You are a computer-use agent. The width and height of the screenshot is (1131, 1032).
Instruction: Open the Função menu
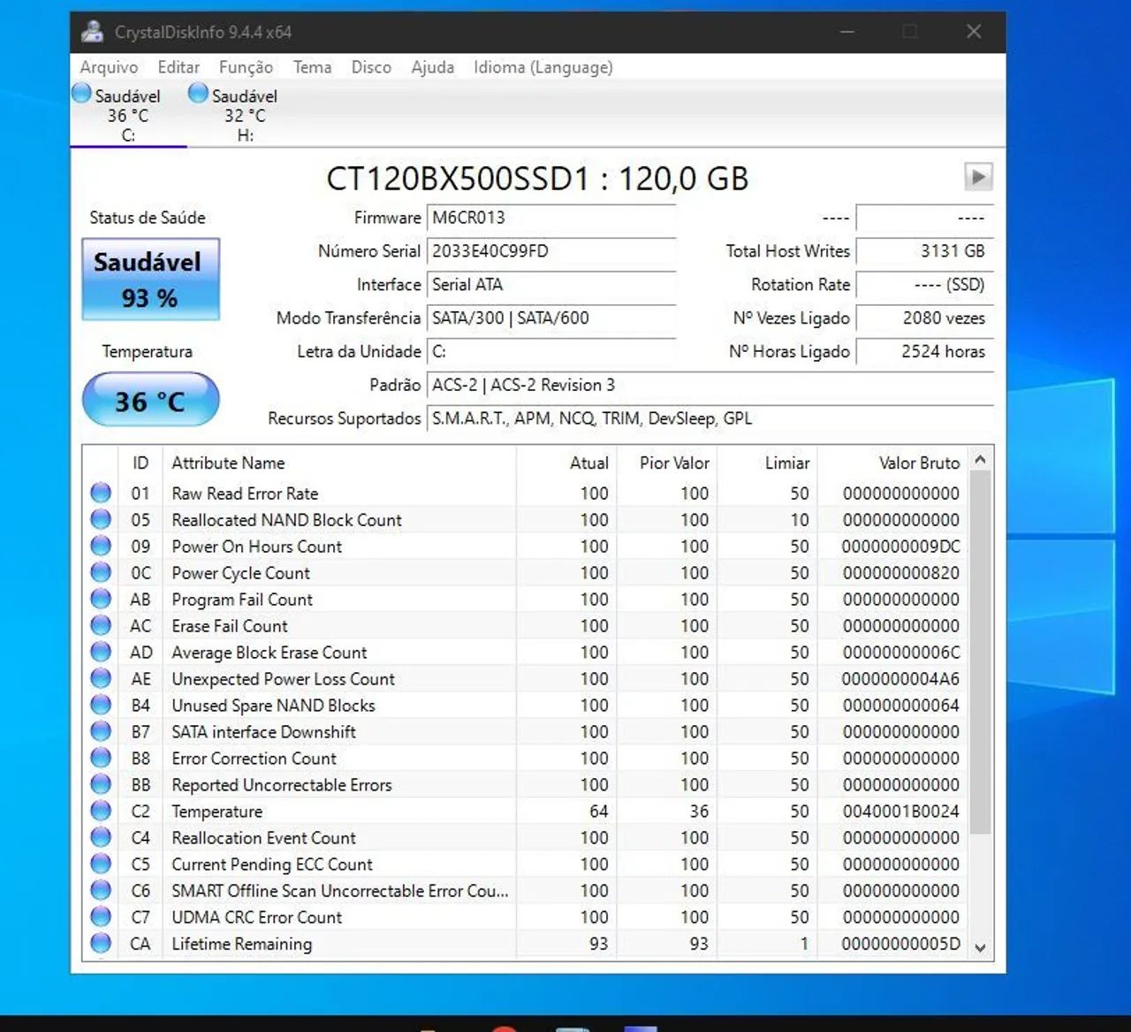(x=246, y=67)
